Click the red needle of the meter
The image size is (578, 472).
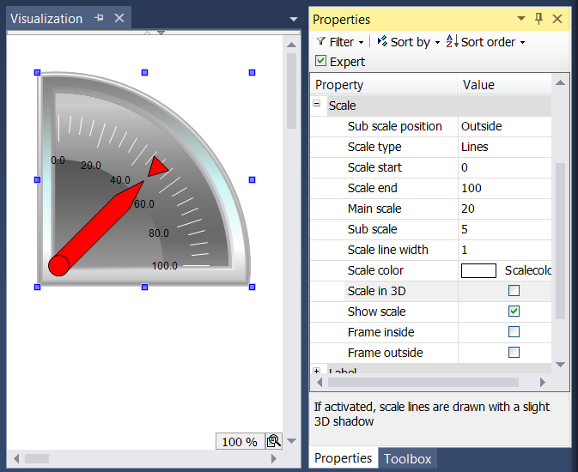pyautogui.click(x=97, y=227)
